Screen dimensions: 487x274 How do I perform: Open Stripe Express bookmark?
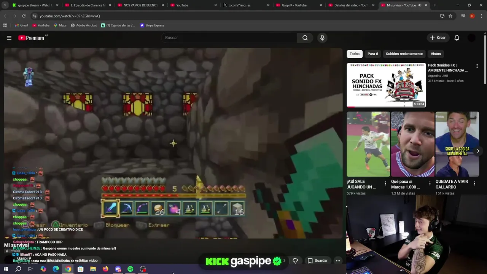152,25
